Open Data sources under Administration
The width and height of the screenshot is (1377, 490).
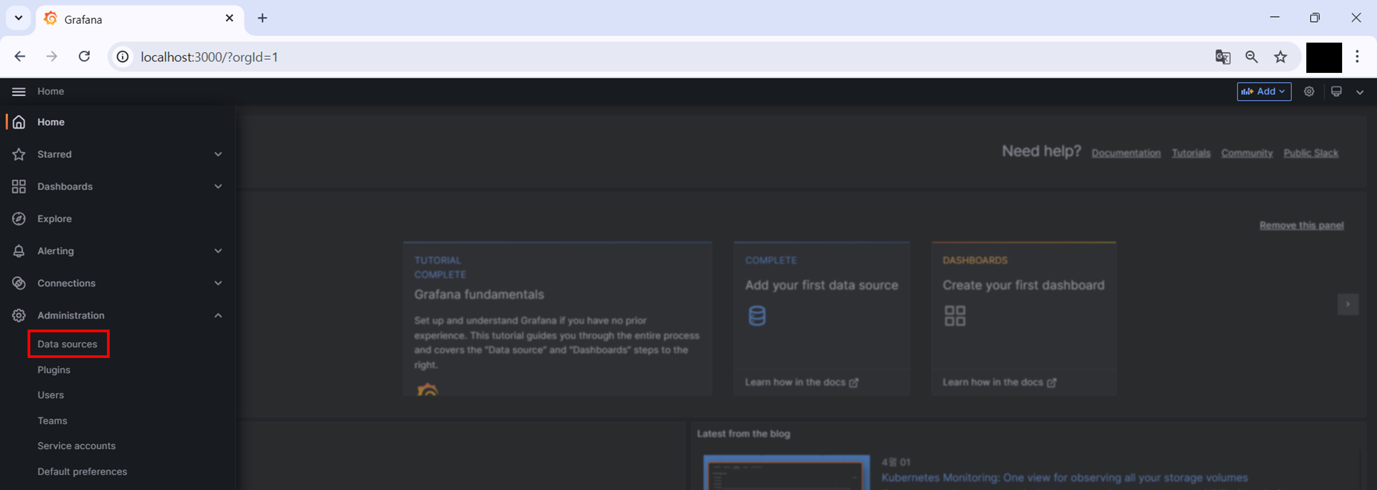67,344
